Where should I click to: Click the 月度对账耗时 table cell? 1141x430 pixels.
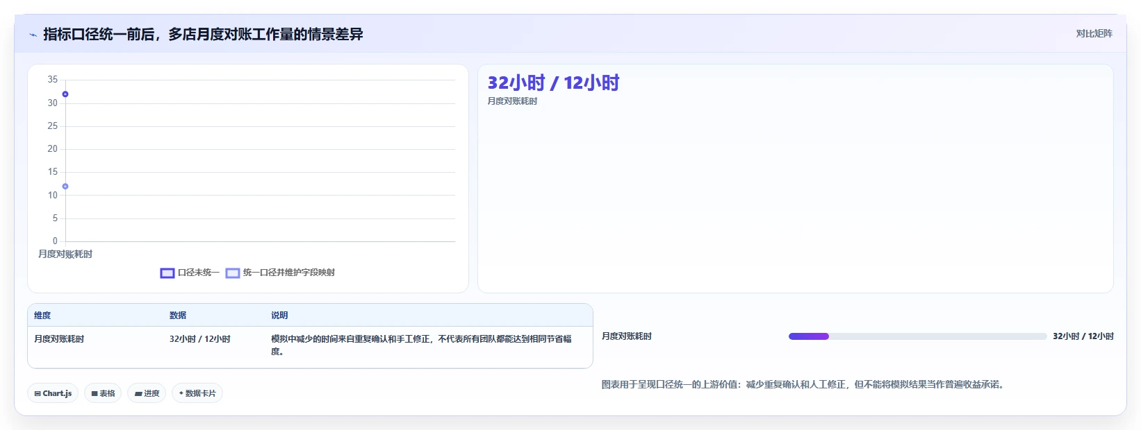(59, 339)
